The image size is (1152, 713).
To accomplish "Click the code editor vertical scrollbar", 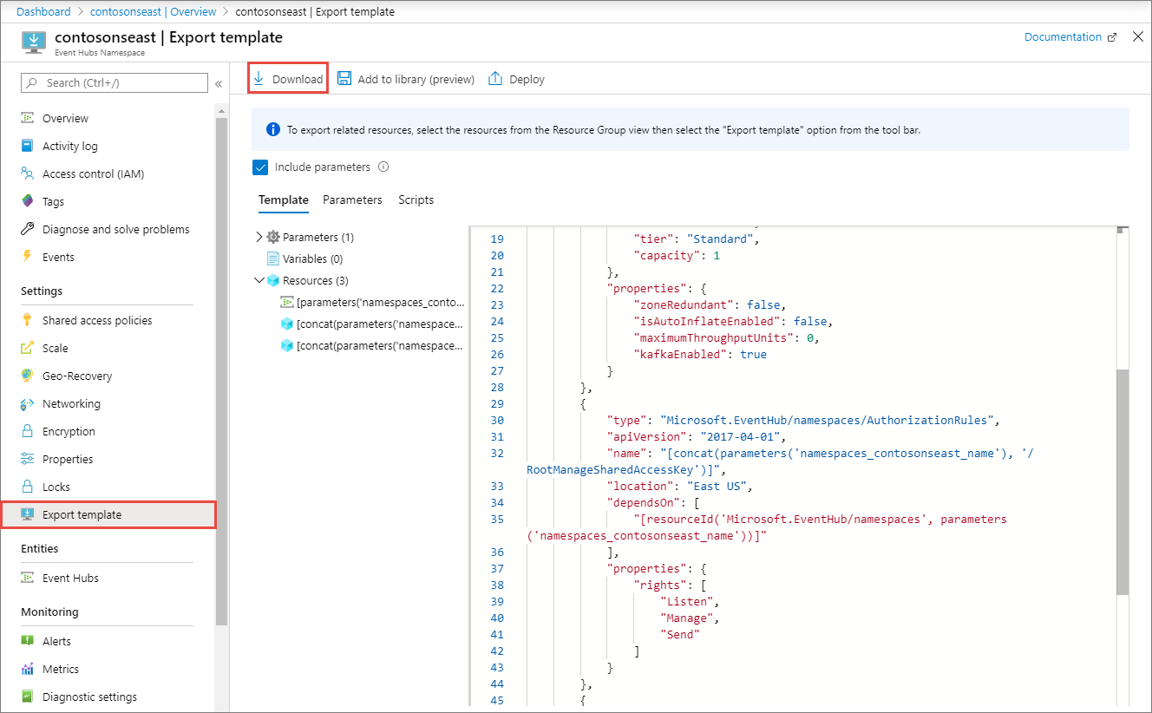I will pos(1123,481).
